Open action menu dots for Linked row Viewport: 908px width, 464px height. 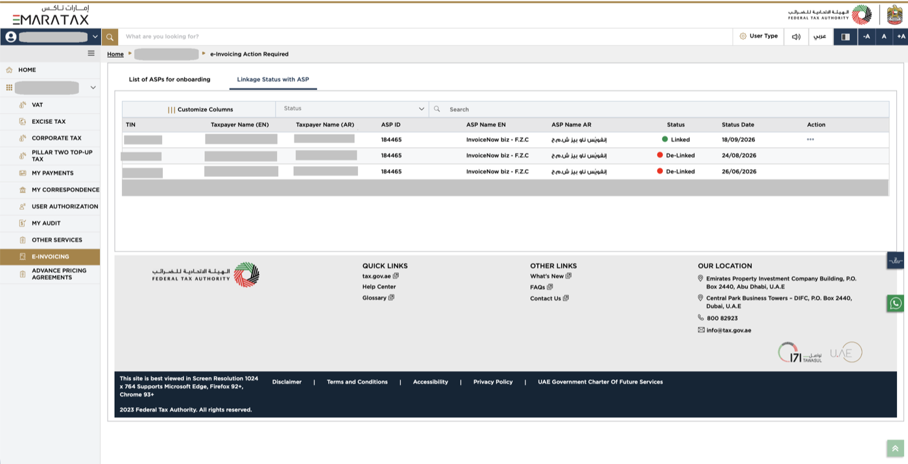811,139
